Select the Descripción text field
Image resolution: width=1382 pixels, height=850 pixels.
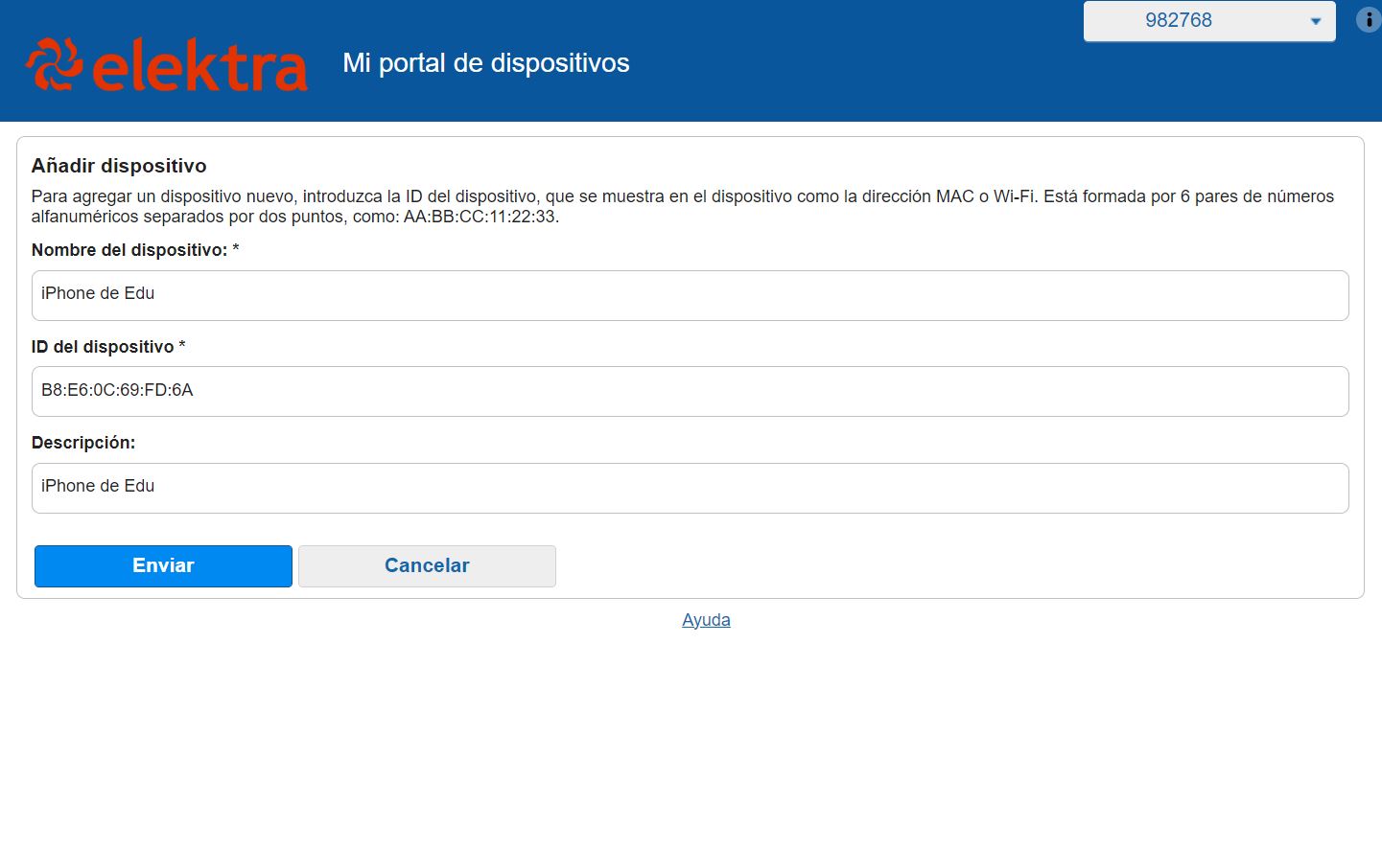click(690, 488)
